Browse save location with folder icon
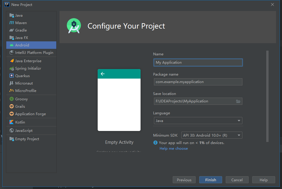The height and width of the screenshot is (189, 282). point(238,101)
